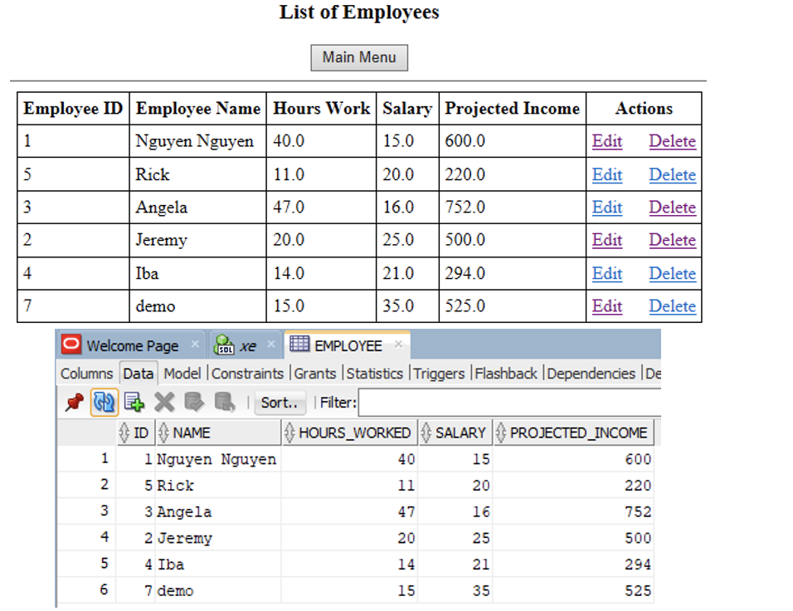The width and height of the screenshot is (793, 611).
Task: Click the Employee Name column heading
Action: coord(197,108)
